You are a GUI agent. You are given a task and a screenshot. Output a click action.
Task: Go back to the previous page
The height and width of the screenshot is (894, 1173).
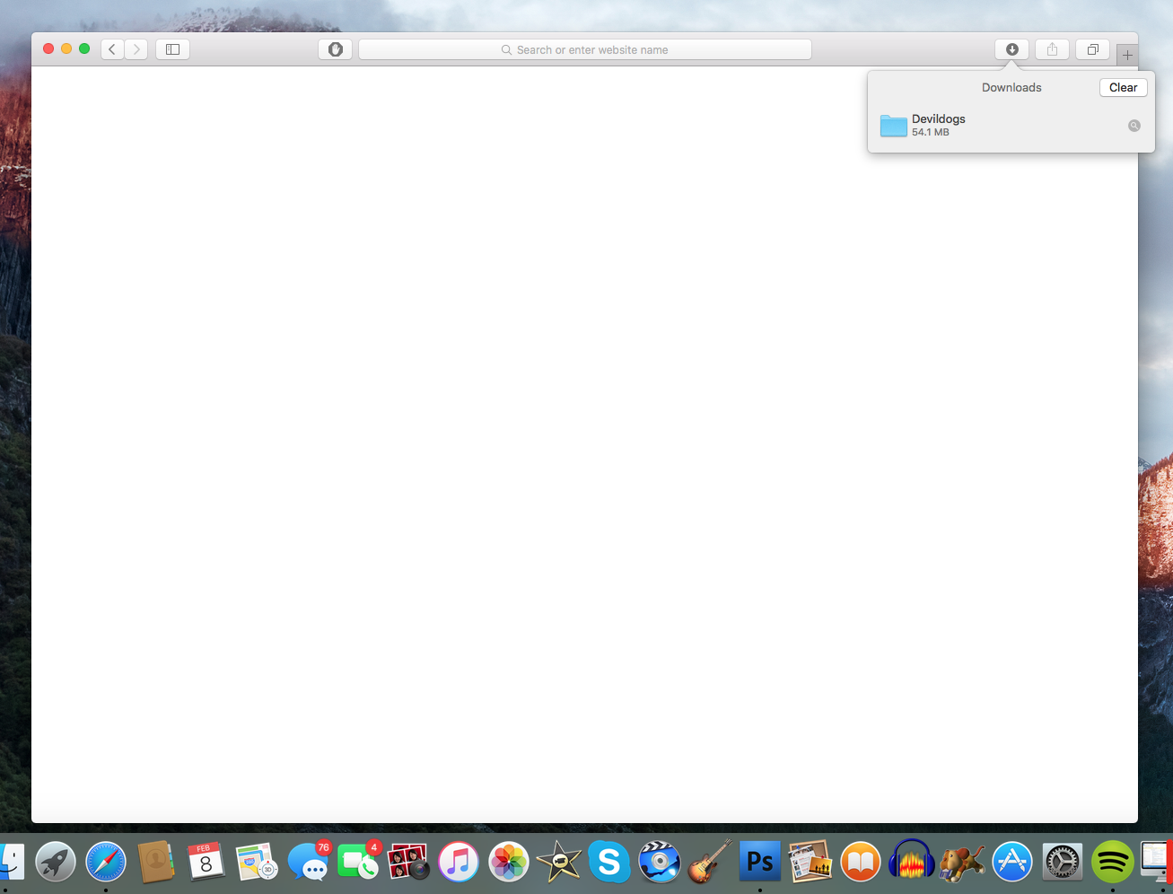point(112,49)
